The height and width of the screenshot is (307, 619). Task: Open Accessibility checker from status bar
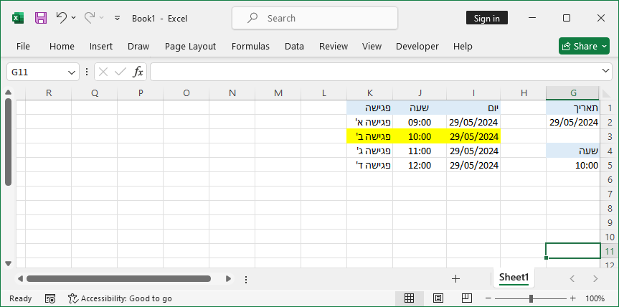[x=120, y=298]
